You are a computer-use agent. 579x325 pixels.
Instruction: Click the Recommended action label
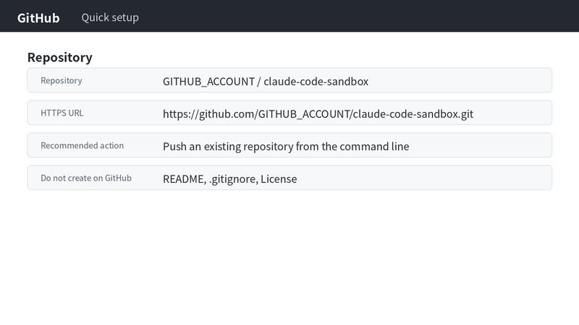tap(82, 145)
